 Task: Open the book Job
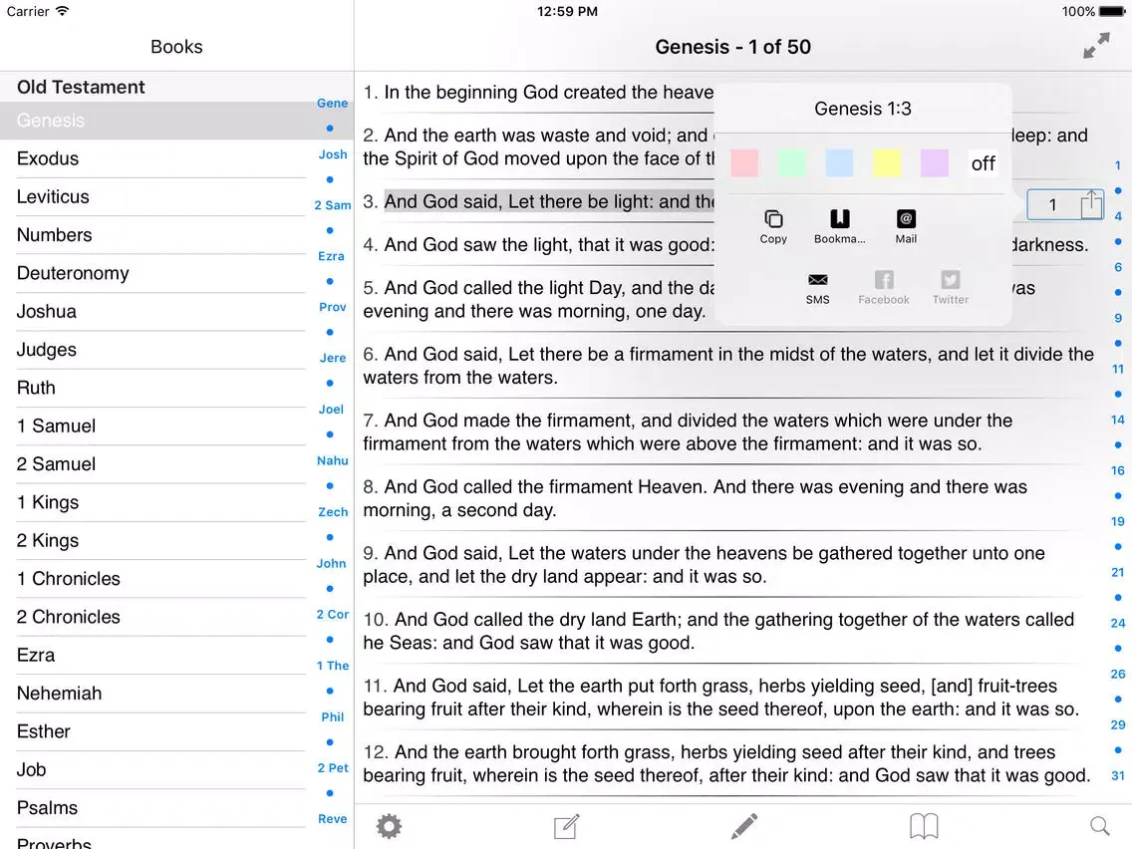click(x=153, y=771)
